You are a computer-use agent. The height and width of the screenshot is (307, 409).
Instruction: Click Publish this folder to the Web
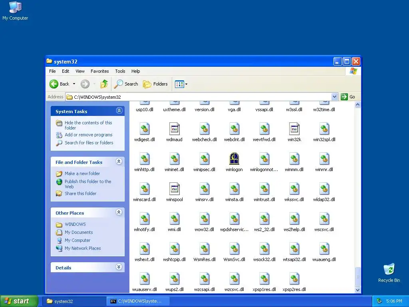tap(88, 184)
